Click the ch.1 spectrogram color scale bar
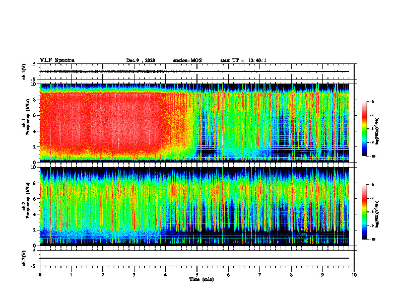The height and width of the screenshot is (308, 399). coord(365,129)
